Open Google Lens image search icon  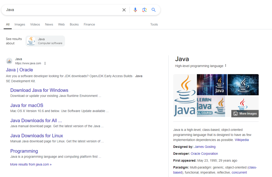point(144,10)
